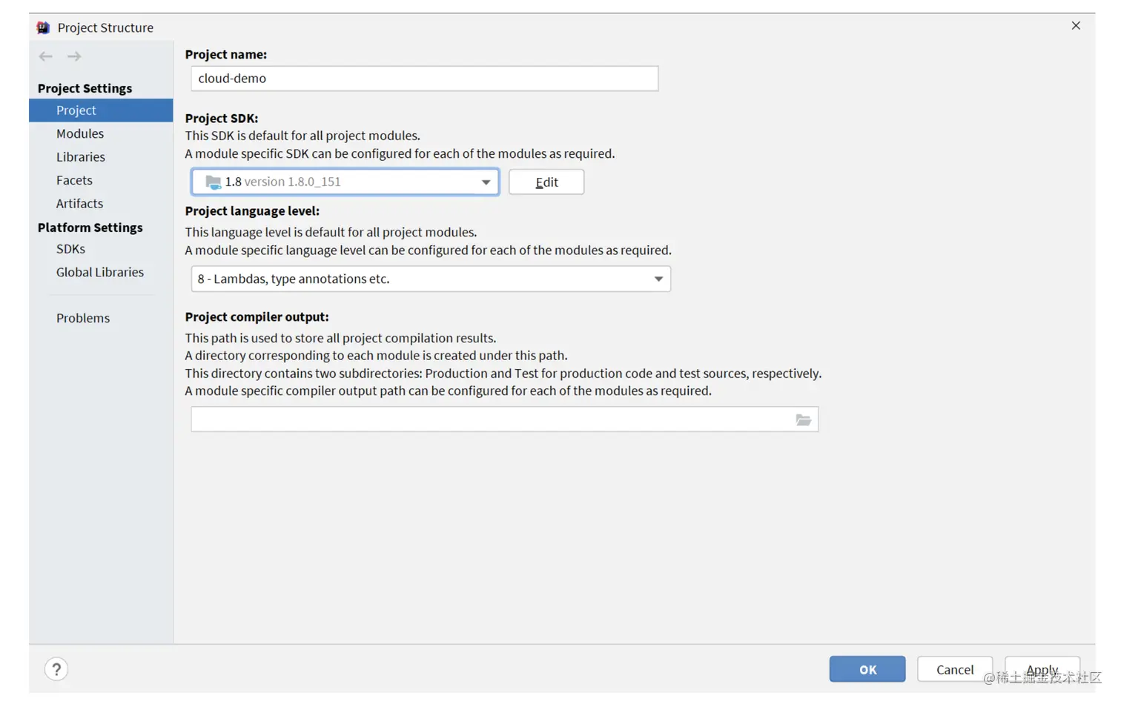1121x704 pixels.
Task: Open Global Libraries settings
Action: click(x=100, y=272)
